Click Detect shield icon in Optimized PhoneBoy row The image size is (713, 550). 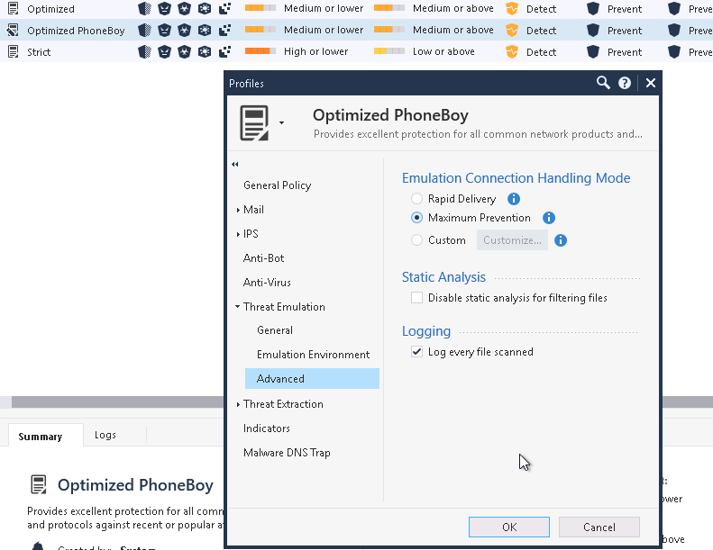coord(512,31)
